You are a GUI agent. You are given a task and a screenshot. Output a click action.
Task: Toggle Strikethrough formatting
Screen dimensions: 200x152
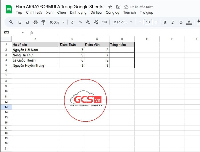pos(181,22)
